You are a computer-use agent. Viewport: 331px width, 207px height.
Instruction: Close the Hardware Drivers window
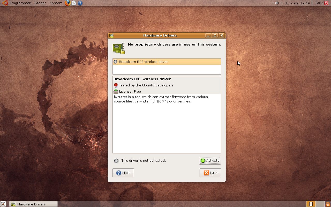221,35
